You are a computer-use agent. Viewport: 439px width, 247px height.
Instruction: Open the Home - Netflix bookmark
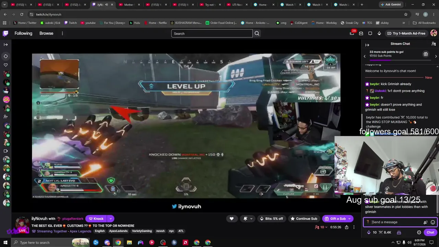[x=155, y=23]
